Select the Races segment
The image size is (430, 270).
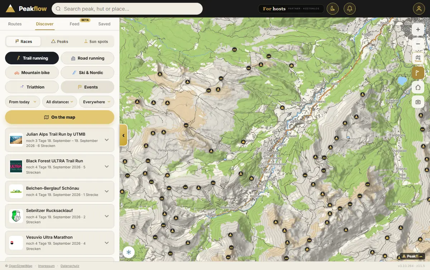tap(24, 41)
